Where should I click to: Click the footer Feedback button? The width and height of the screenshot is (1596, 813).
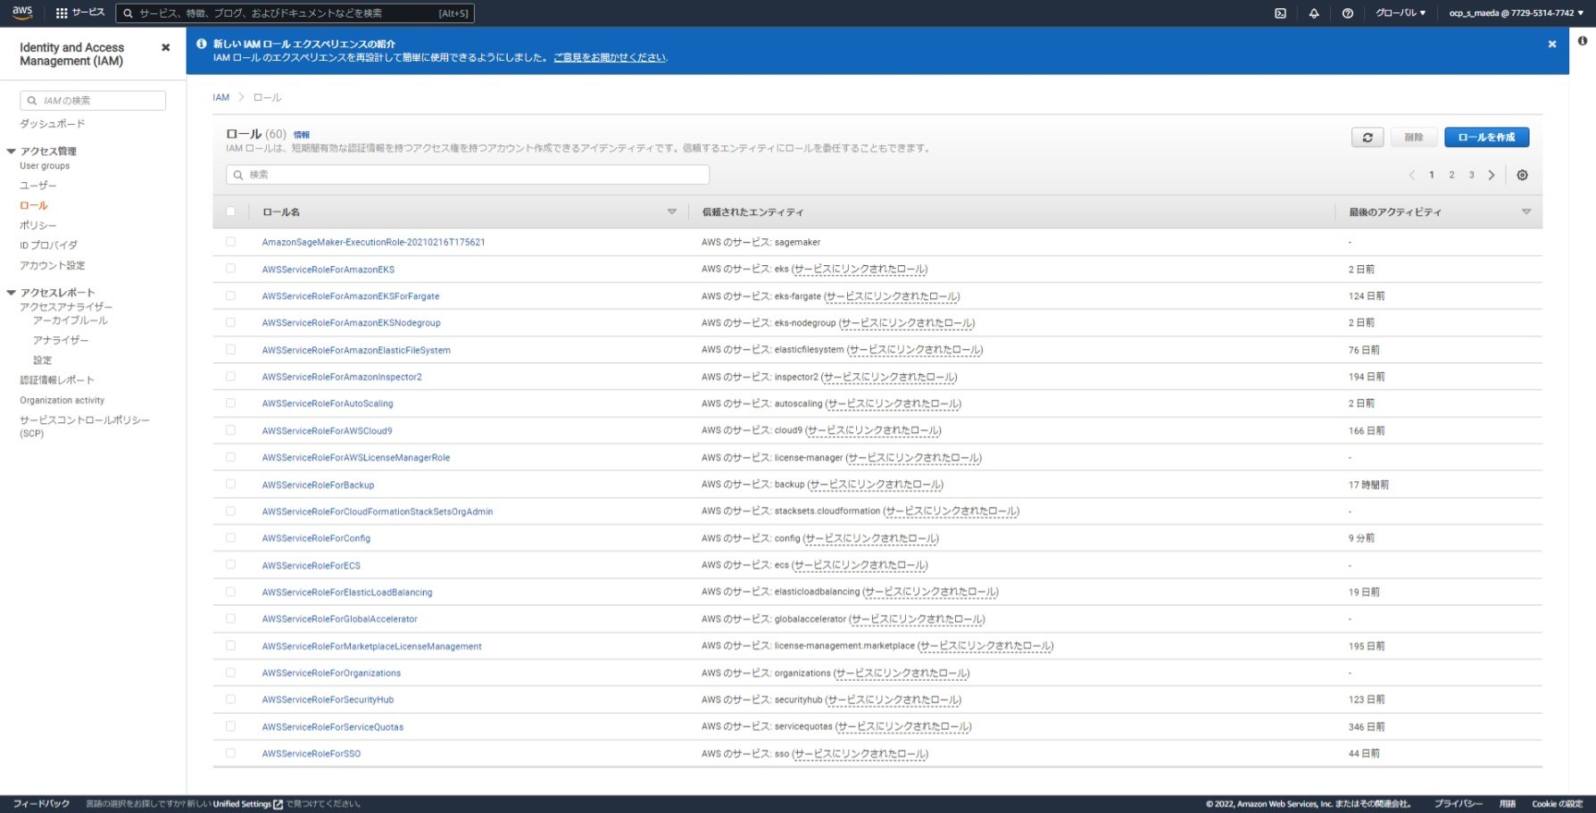[41, 804]
